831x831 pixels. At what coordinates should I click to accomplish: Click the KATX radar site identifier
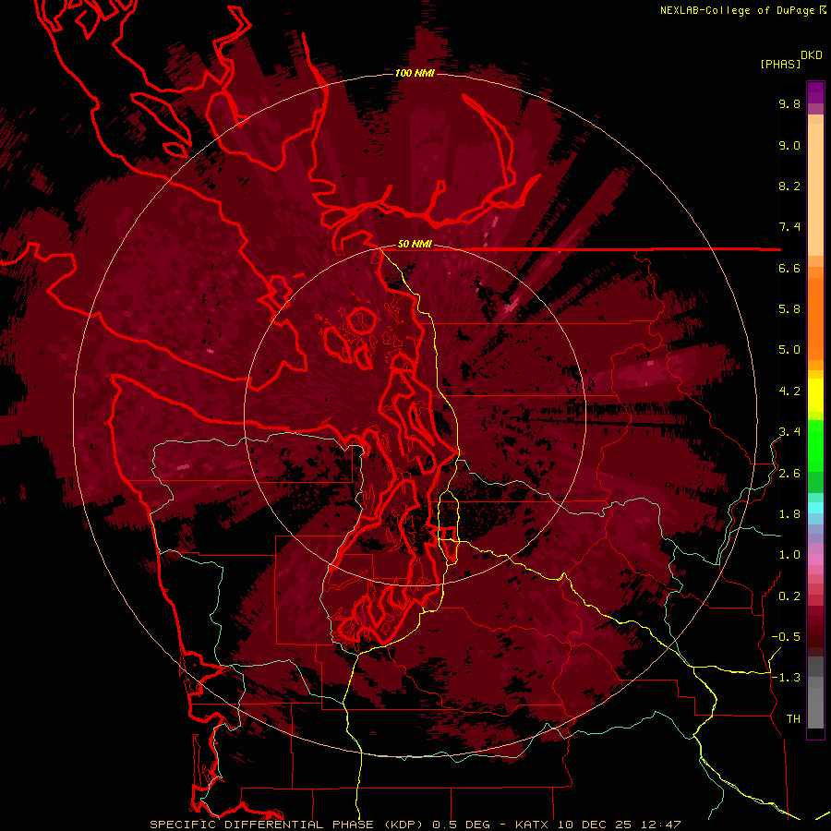pos(533,825)
